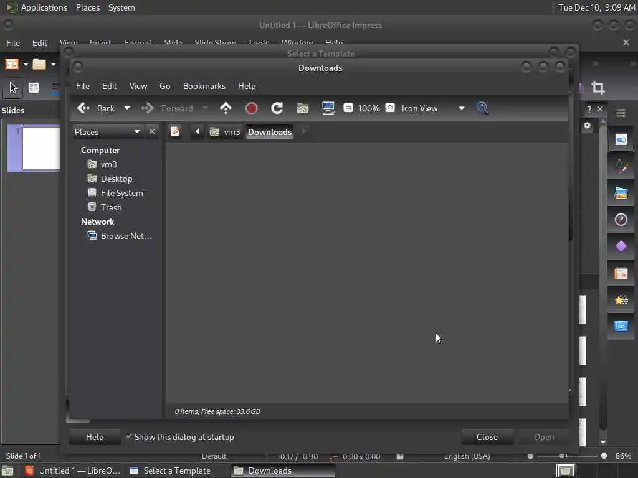Open Styles deck in Impress sidebar
Viewport: 638px width, 478px height.
621,167
